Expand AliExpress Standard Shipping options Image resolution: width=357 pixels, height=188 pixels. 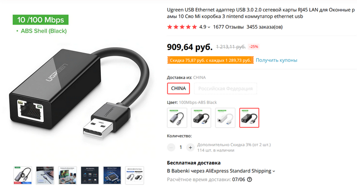274,171
